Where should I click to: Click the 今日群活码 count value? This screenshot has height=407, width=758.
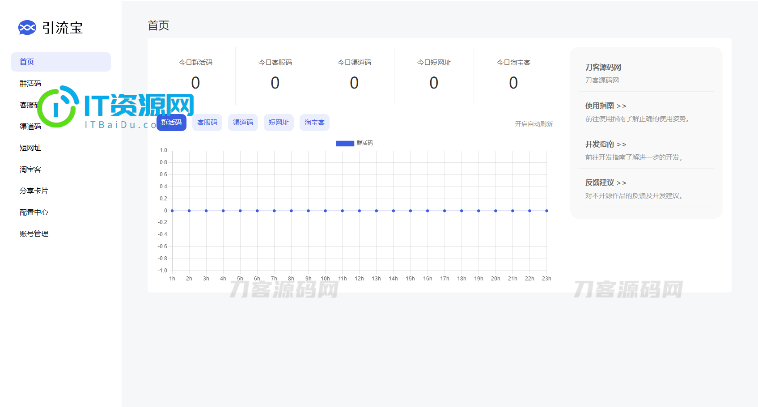(x=195, y=83)
